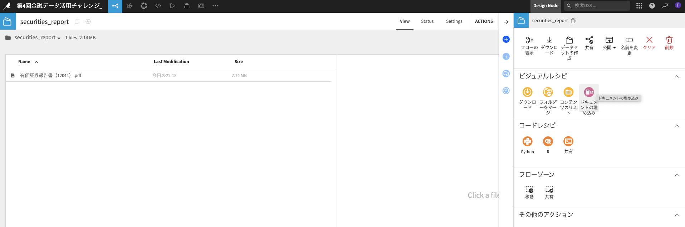Click フローの表示 icon
This screenshot has width=685, height=227.
529,40
